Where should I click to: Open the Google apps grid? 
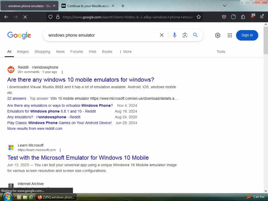(x=230, y=35)
